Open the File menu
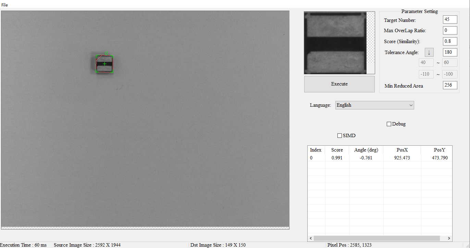This screenshot has height=248, width=470. click(x=4, y=5)
